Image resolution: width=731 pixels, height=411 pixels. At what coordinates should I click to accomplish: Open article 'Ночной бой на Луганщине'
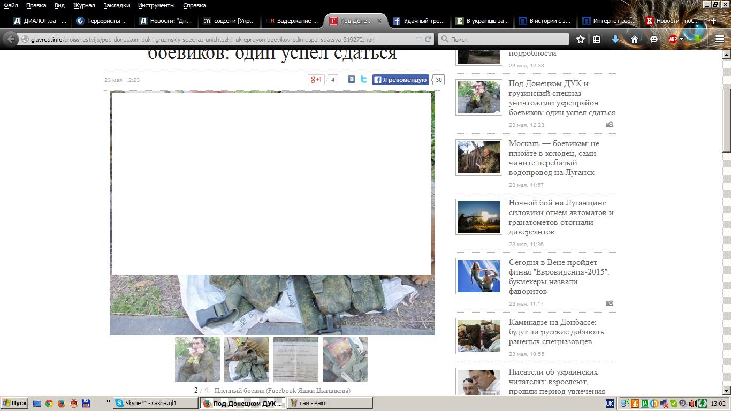[x=561, y=217]
